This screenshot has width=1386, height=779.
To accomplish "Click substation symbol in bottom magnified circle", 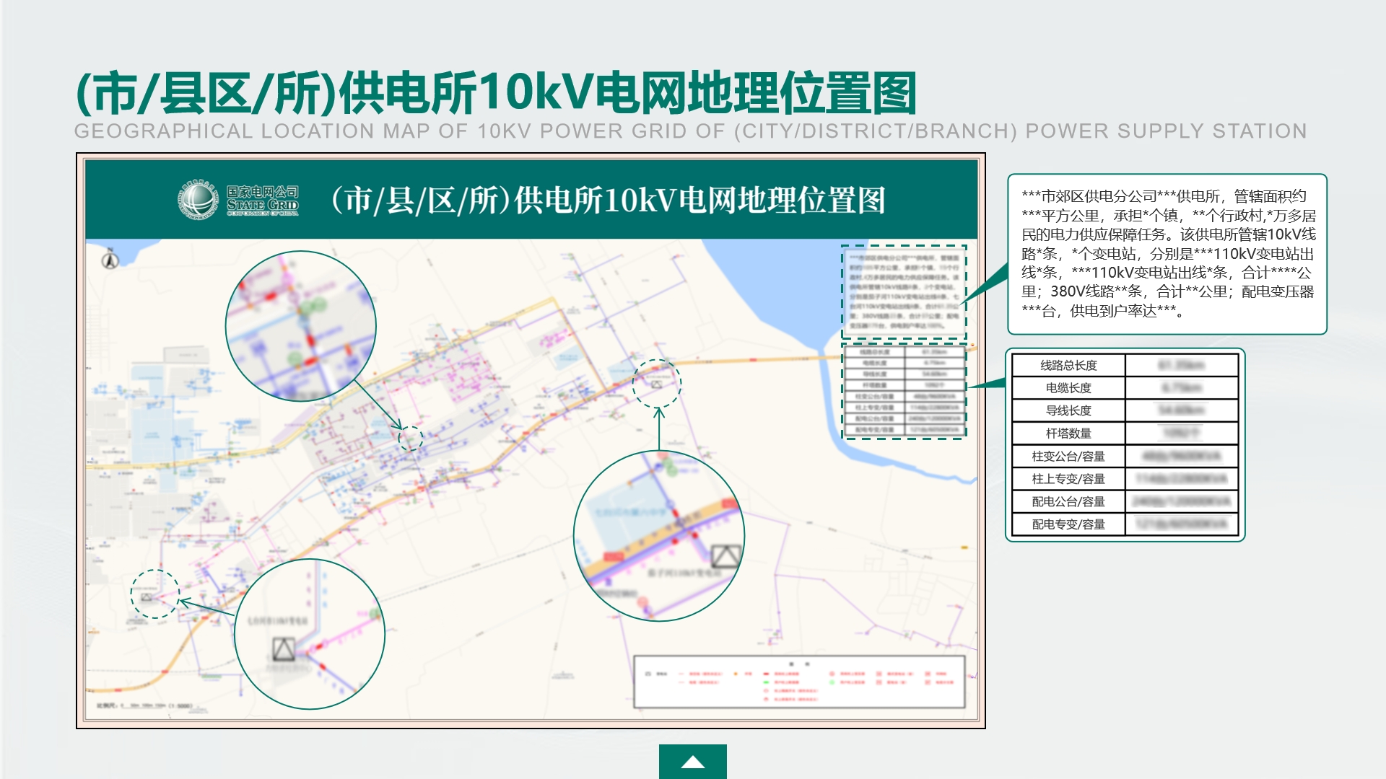I will click(x=283, y=649).
